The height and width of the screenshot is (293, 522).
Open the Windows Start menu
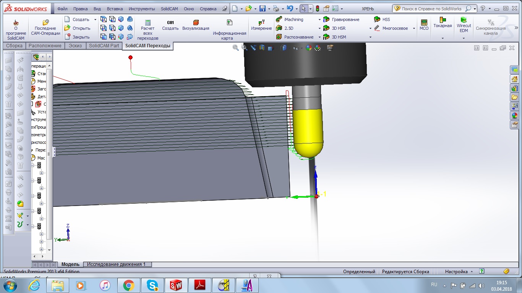10,285
